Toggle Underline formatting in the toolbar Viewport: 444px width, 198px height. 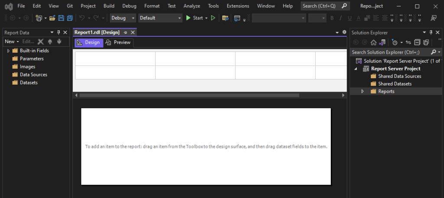(x=350, y=18)
